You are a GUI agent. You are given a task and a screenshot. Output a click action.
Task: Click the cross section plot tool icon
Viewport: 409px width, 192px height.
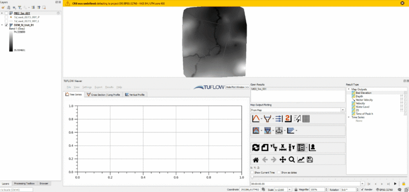pos(267,118)
